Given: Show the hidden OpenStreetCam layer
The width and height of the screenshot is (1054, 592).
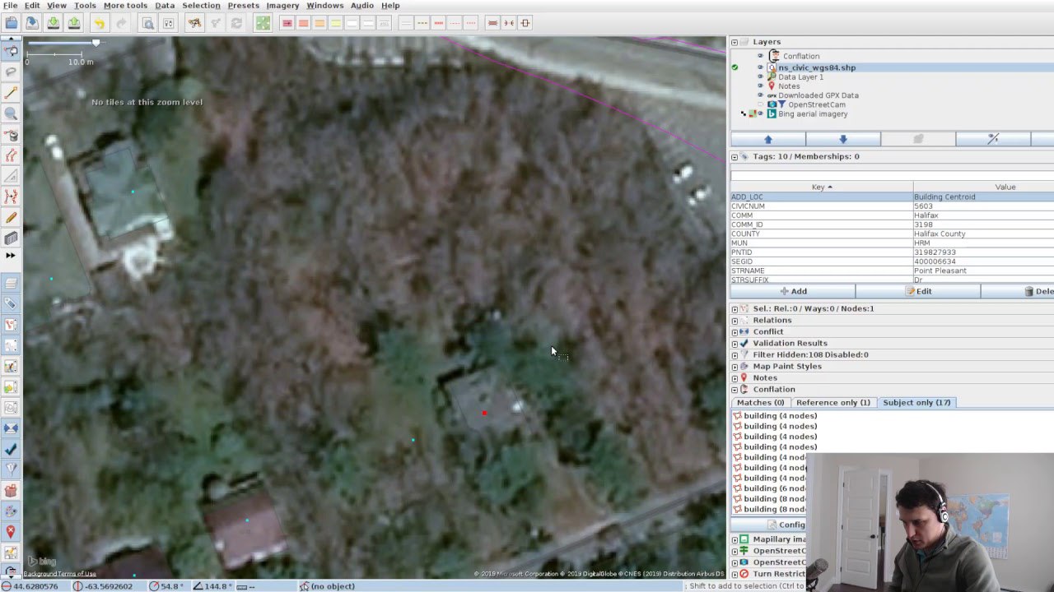Looking at the screenshot, I should (760, 104).
